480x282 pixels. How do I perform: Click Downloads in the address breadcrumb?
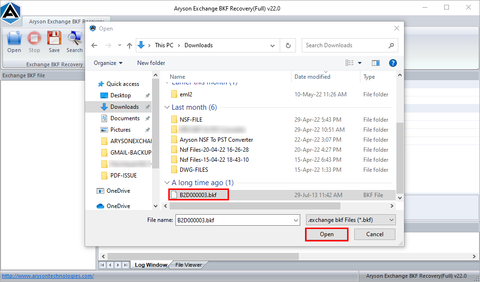pyautogui.click(x=198, y=45)
